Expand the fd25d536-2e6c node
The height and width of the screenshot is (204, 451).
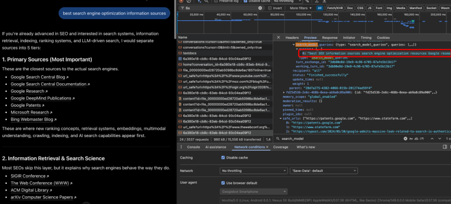284,92
